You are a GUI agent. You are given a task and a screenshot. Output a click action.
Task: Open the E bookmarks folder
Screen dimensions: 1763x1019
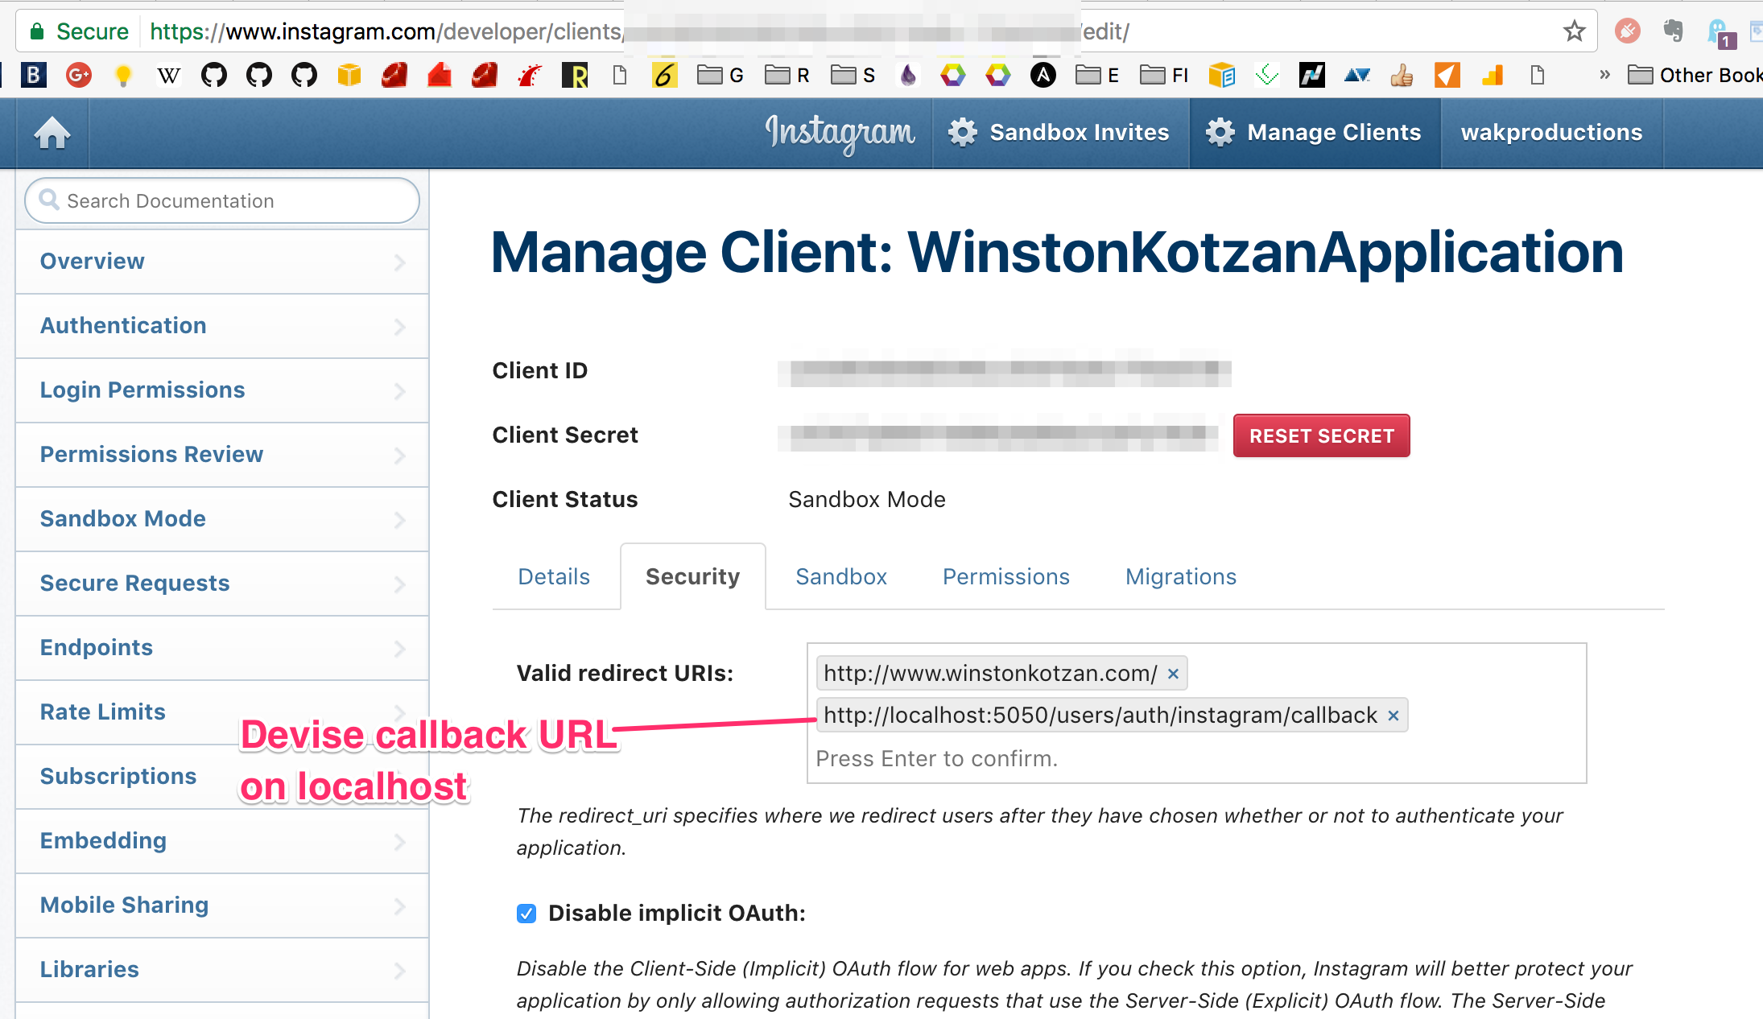[1098, 76]
